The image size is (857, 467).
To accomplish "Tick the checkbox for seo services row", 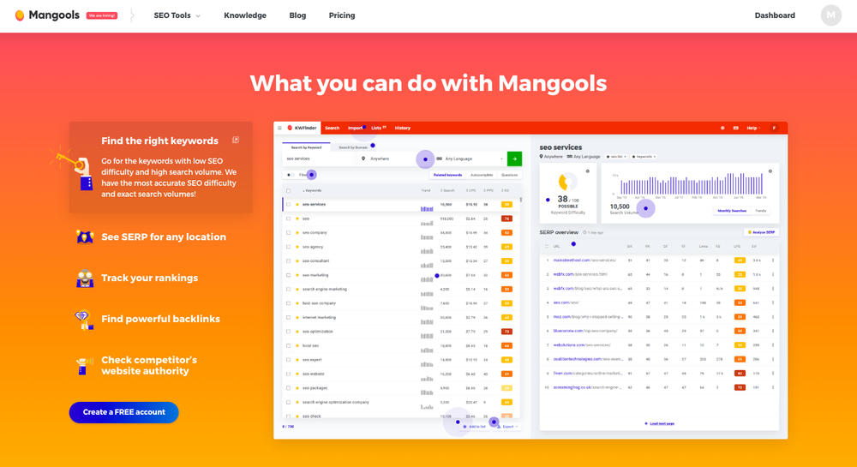I will coord(289,204).
